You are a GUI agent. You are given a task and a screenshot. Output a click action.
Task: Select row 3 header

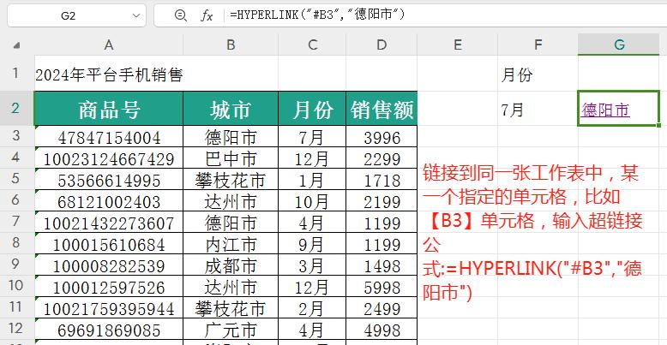click(16, 136)
